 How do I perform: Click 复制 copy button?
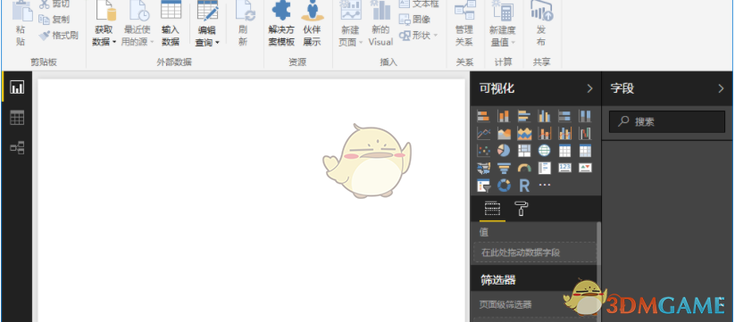point(54,20)
